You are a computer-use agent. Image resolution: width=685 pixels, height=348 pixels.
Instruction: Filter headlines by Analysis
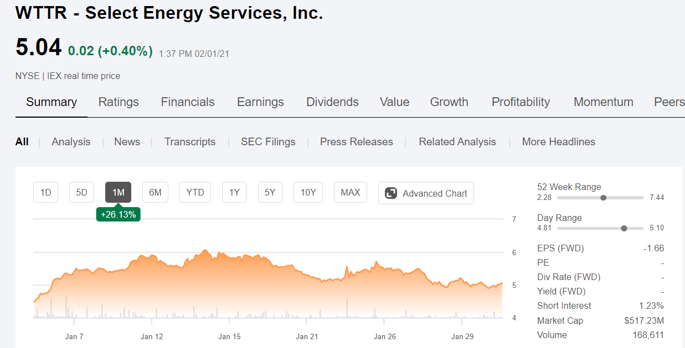71,142
